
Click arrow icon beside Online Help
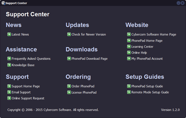129,52
